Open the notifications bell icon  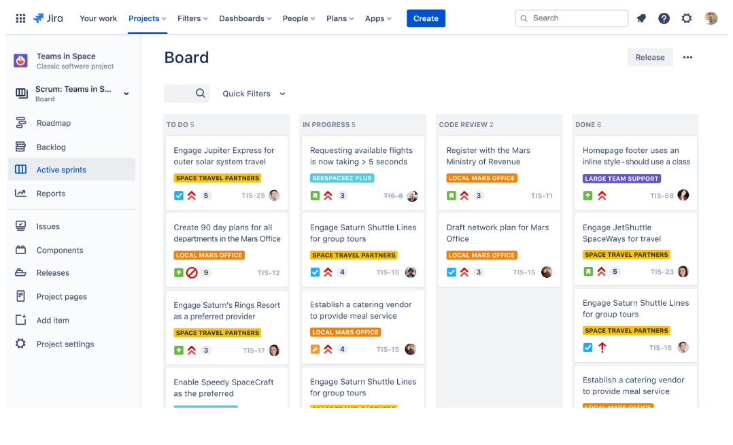[x=641, y=18]
